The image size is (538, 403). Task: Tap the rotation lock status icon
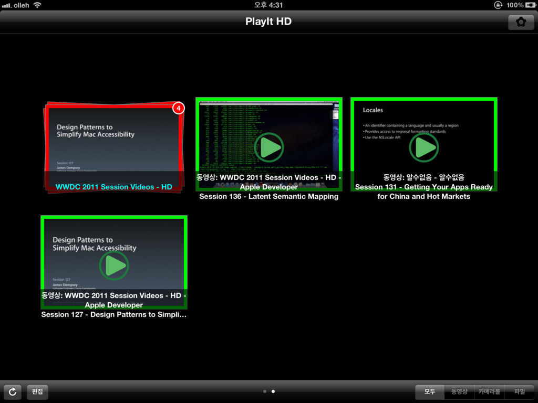tap(498, 5)
